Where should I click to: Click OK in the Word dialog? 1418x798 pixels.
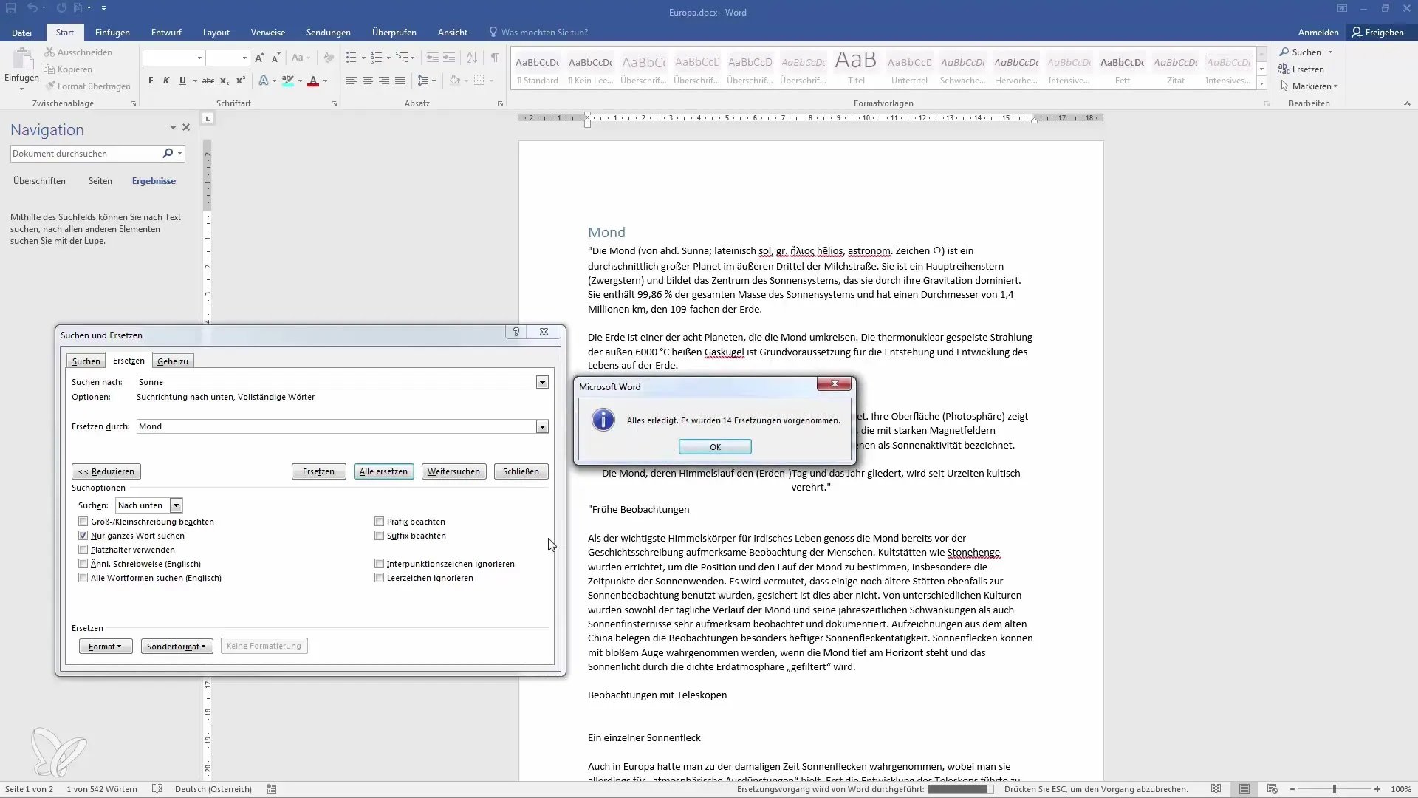[x=715, y=446]
